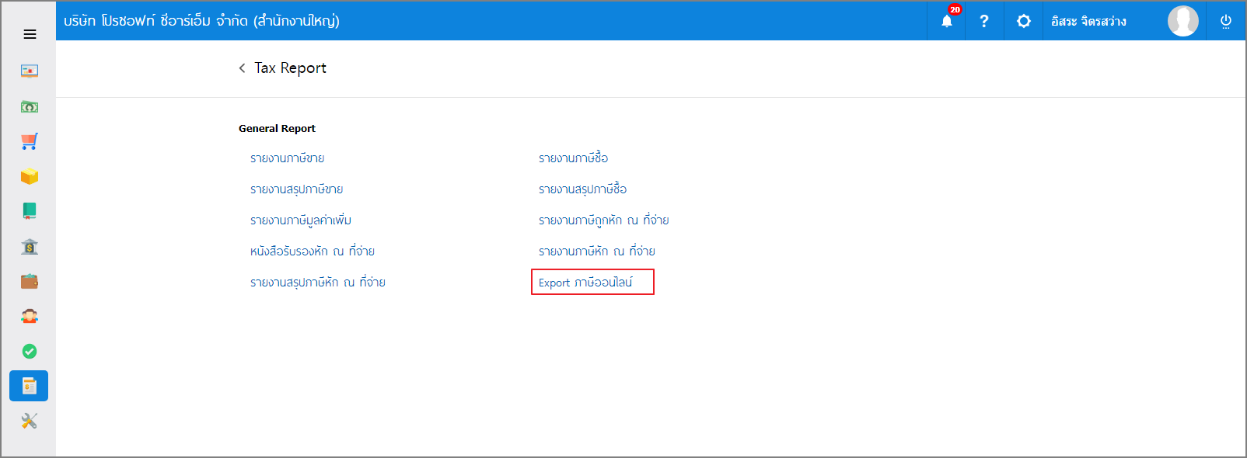Open the dashboard monitor icon in sidebar

click(30, 71)
